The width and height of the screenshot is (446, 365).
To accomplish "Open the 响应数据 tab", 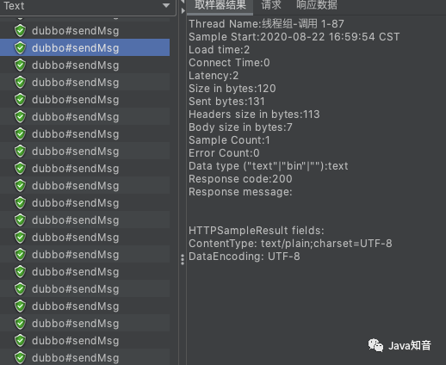I will point(317,5).
